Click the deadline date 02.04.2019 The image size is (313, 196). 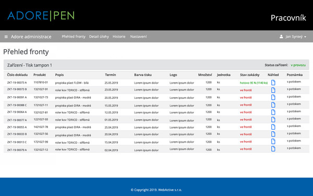coord(111,150)
